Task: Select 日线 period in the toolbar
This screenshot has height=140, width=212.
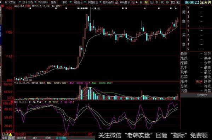Action: click(x=64, y=2)
